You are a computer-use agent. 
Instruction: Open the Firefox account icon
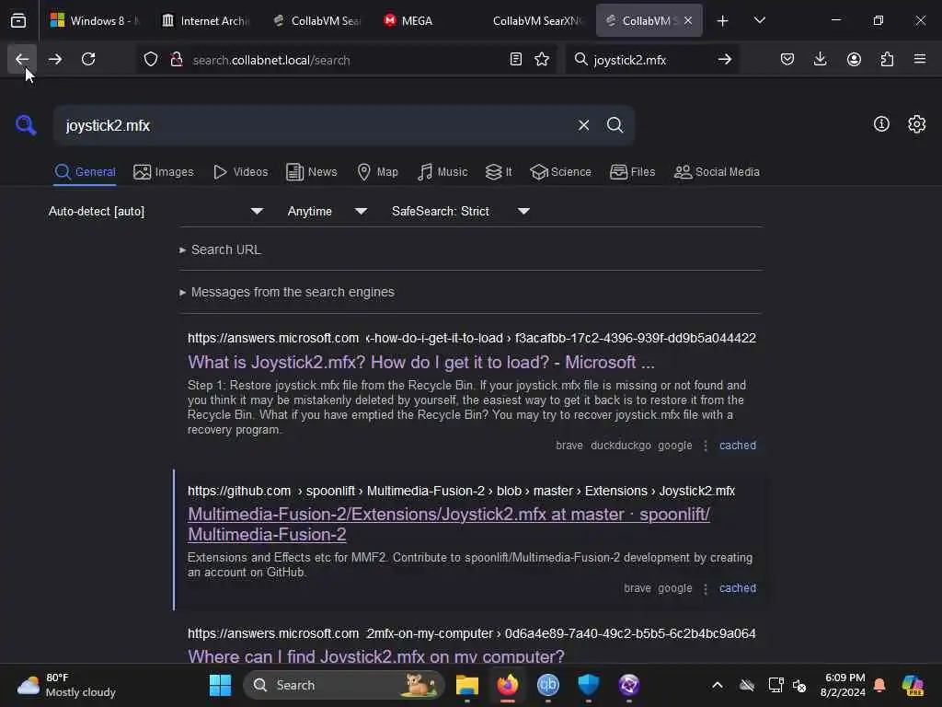tap(854, 60)
